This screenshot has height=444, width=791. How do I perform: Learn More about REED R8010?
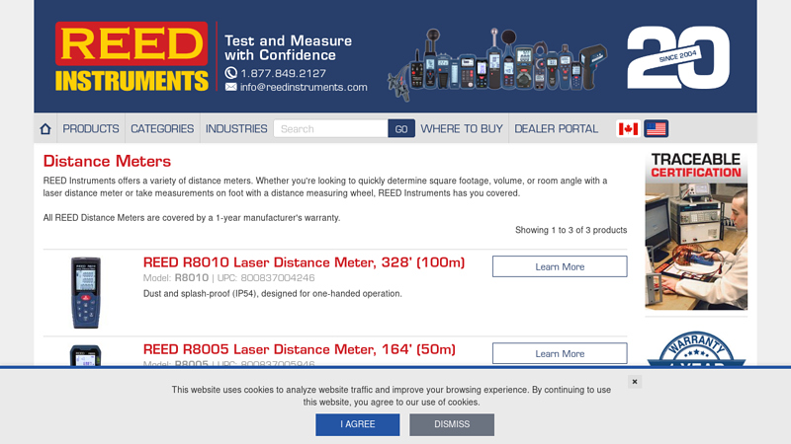[x=560, y=266]
